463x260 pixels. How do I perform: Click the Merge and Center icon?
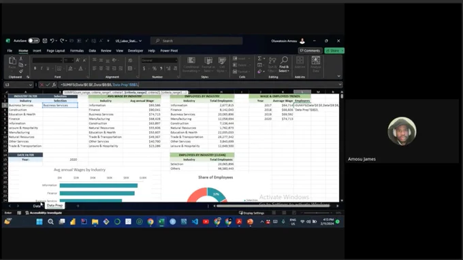[130, 69]
